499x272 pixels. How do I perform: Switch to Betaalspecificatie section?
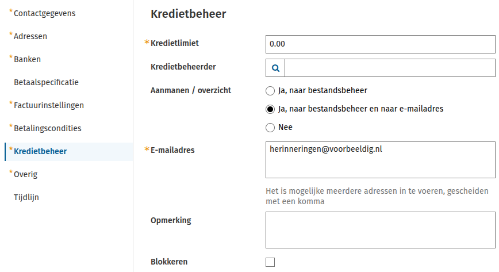pyautogui.click(x=46, y=82)
